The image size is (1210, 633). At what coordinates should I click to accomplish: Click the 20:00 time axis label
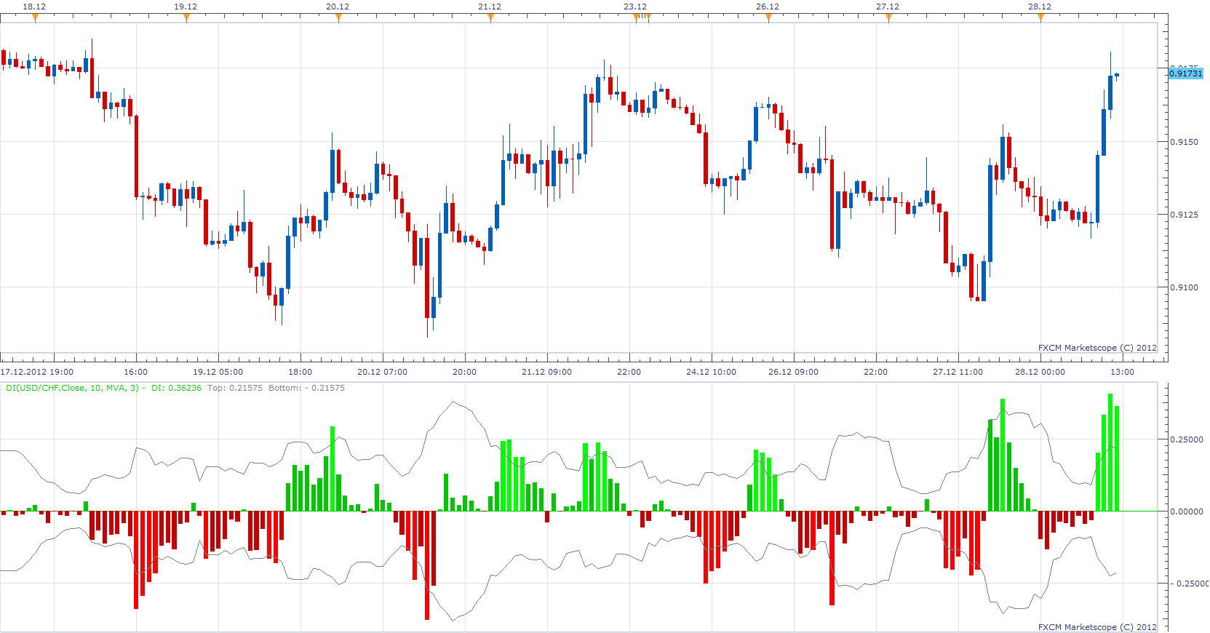pos(464,372)
